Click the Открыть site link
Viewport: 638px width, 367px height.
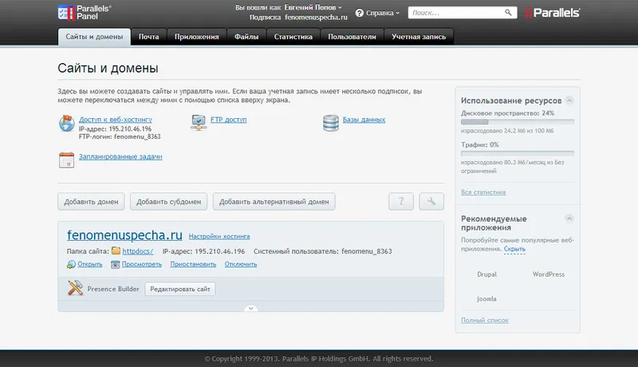point(90,264)
